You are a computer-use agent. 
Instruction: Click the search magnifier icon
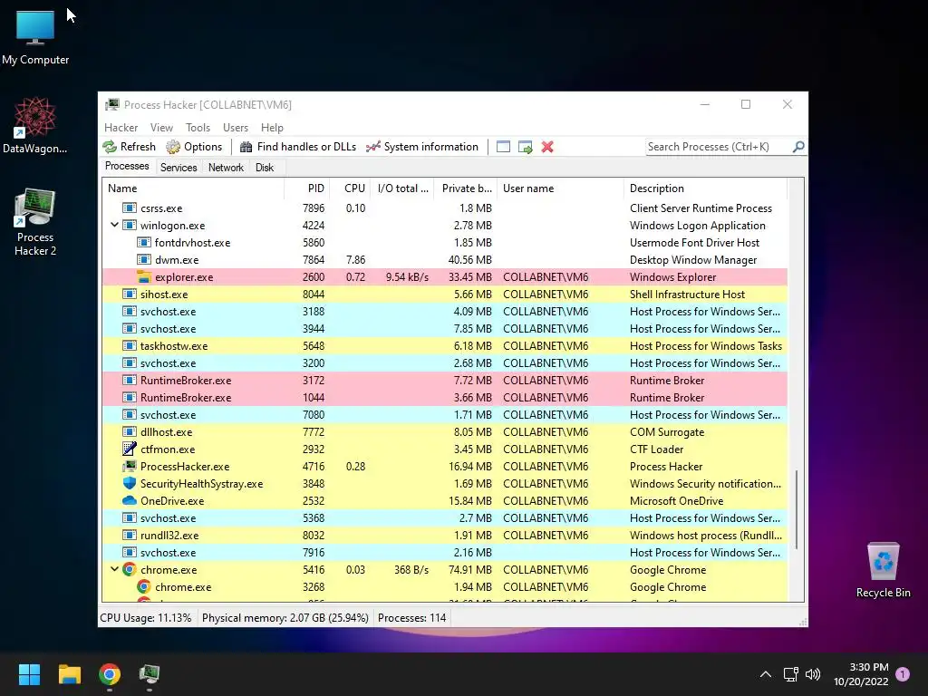(x=798, y=146)
